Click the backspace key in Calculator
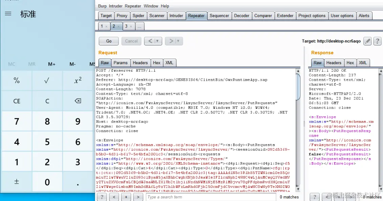This screenshot has width=383, height=201. (78, 101)
